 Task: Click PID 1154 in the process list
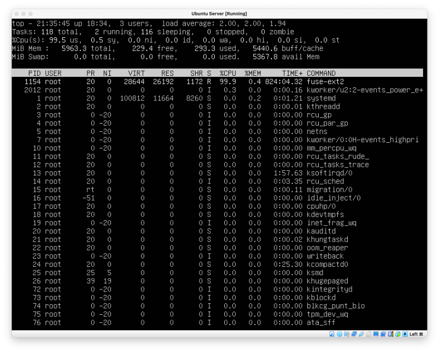32,82
